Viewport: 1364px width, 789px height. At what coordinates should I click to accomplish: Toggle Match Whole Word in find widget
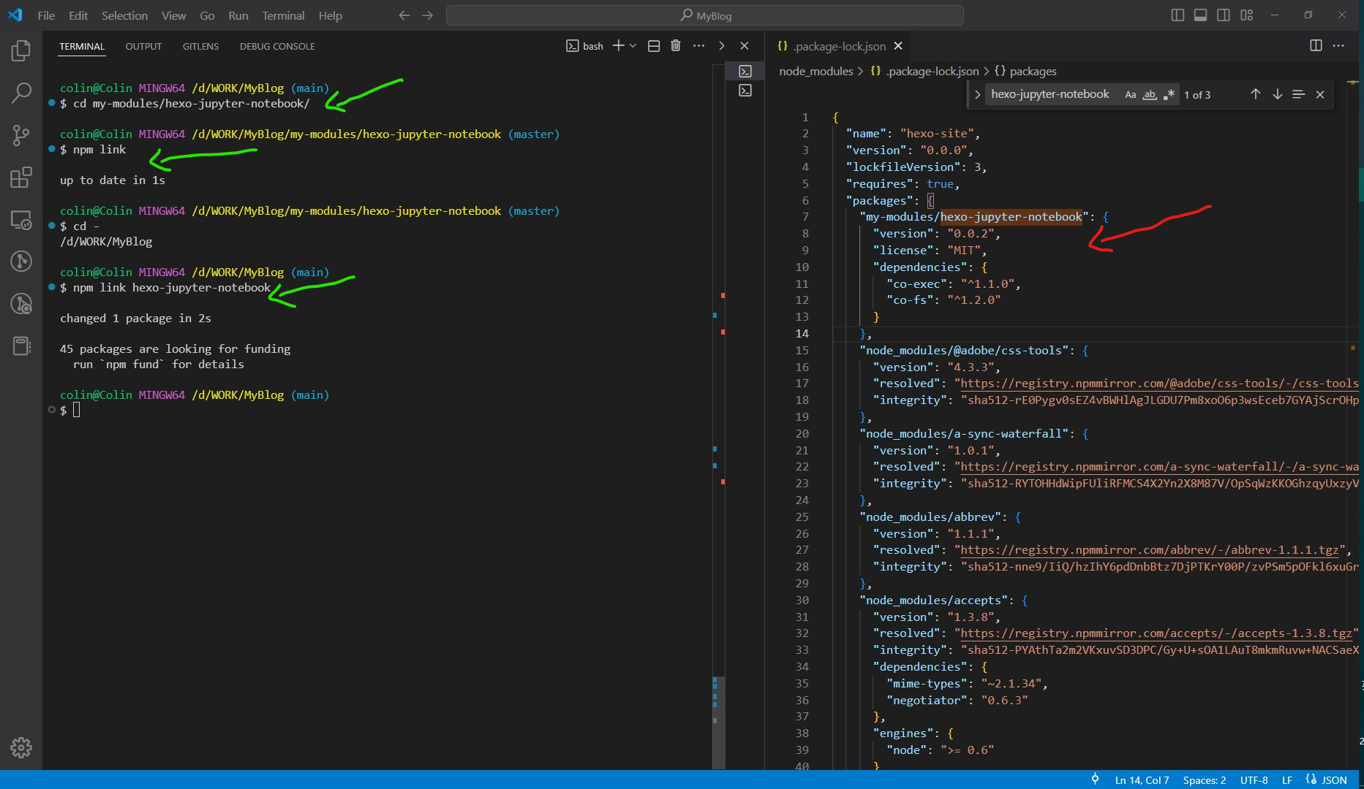click(1150, 94)
